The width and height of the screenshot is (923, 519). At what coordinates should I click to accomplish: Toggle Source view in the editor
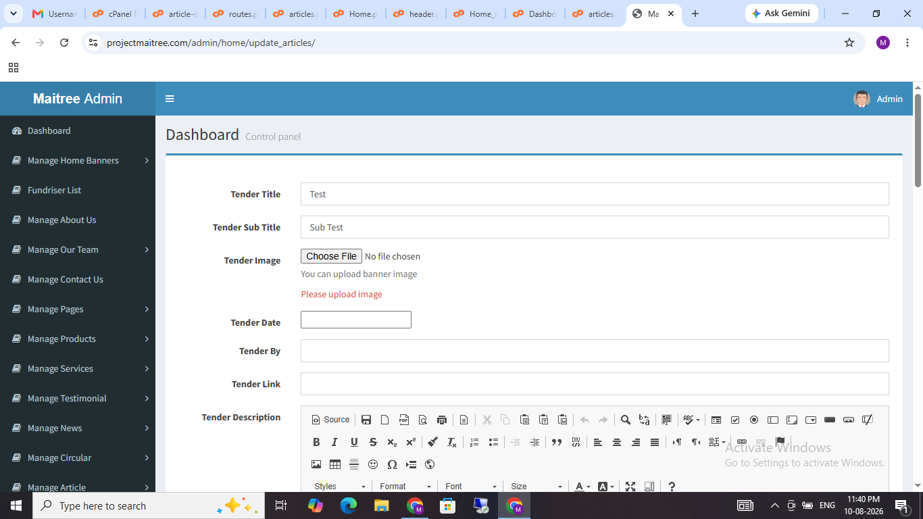[330, 420]
